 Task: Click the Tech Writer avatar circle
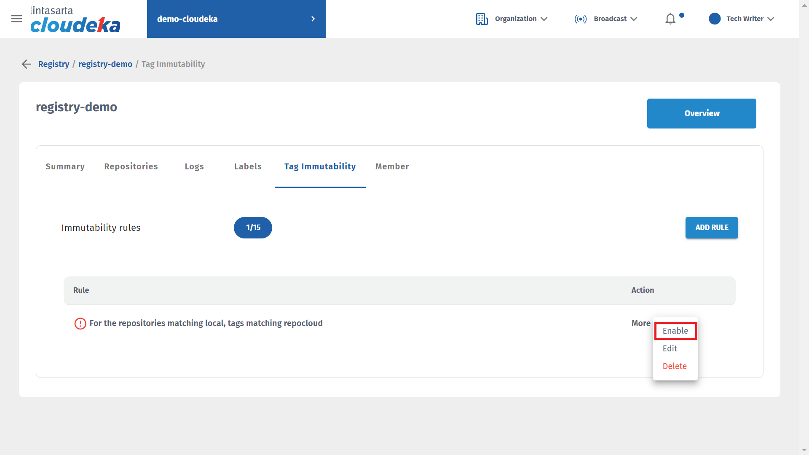click(x=715, y=19)
